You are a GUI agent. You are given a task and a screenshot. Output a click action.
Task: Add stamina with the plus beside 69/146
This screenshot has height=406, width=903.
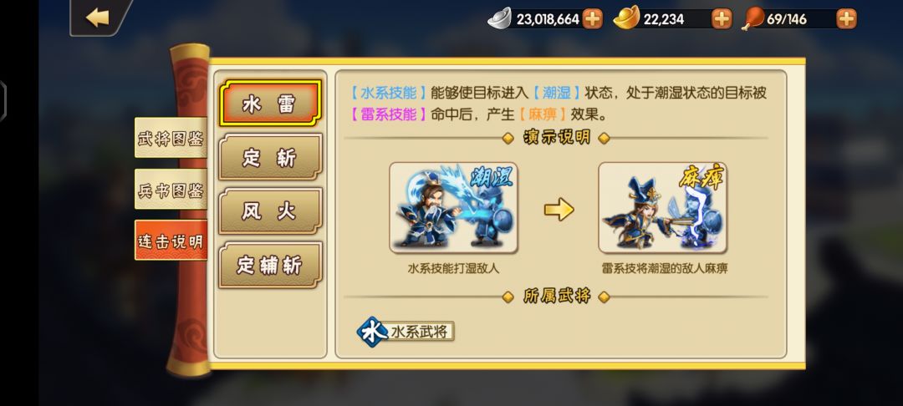coord(846,19)
